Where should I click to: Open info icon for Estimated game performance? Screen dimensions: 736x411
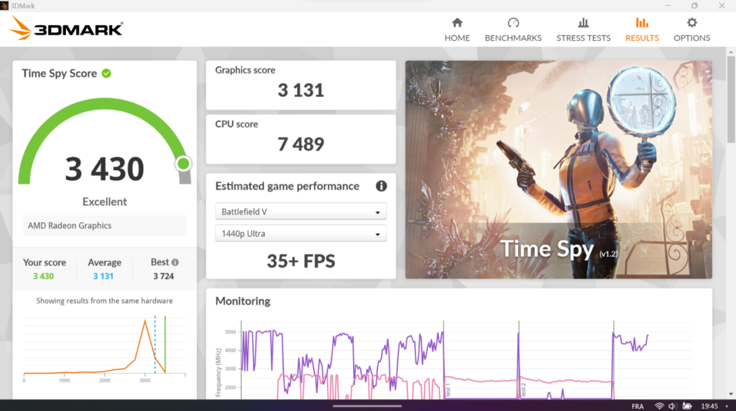(x=381, y=186)
